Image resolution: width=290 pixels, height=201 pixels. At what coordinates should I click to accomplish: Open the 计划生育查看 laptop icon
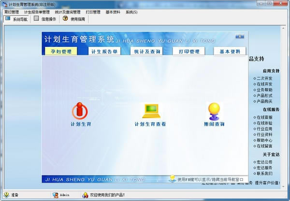click(151, 111)
